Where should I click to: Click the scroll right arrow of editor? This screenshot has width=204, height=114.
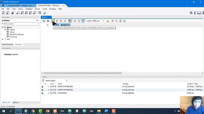pyautogui.click(x=202, y=73)
